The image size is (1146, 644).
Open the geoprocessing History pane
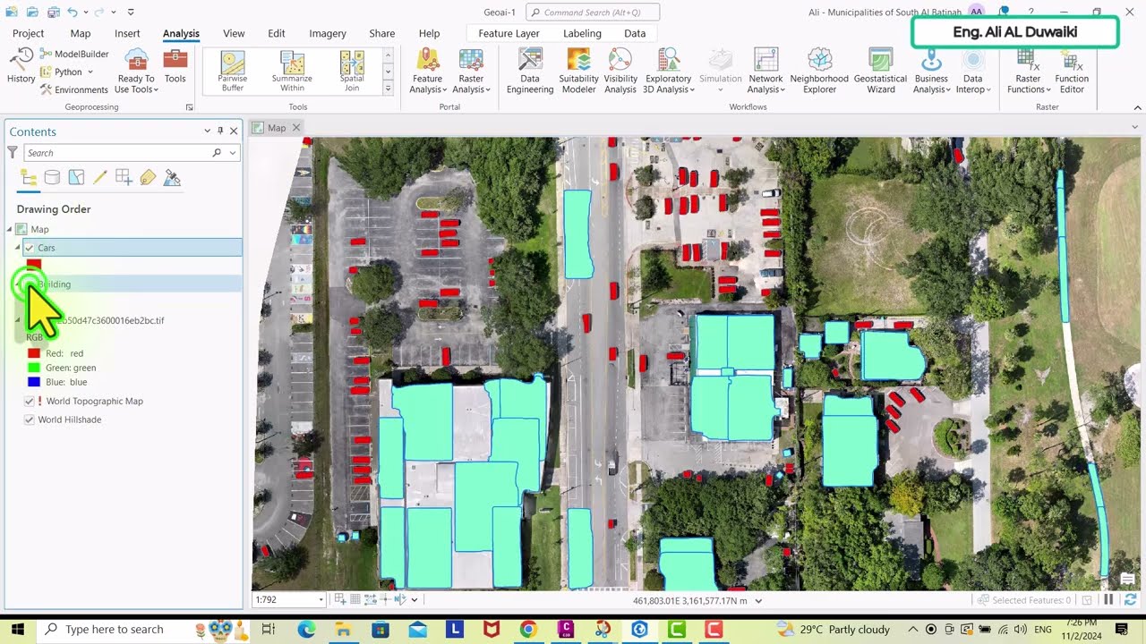[21, 67]
